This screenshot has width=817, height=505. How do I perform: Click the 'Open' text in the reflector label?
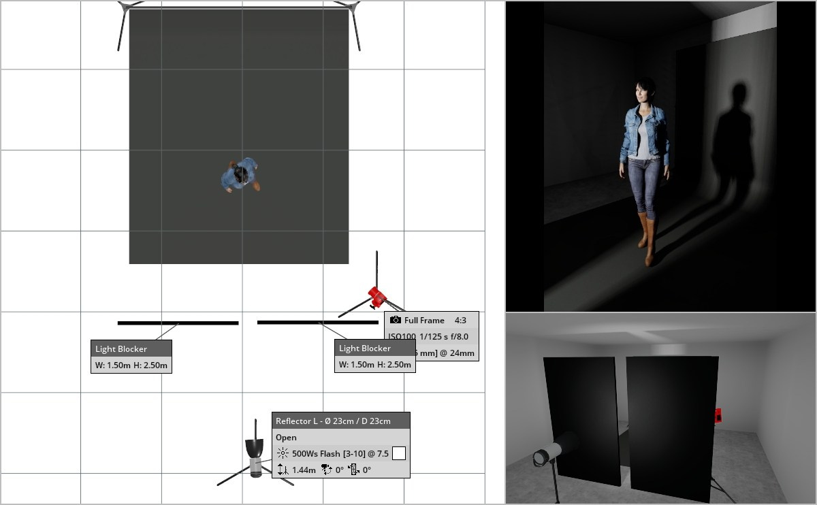point(286,438)
